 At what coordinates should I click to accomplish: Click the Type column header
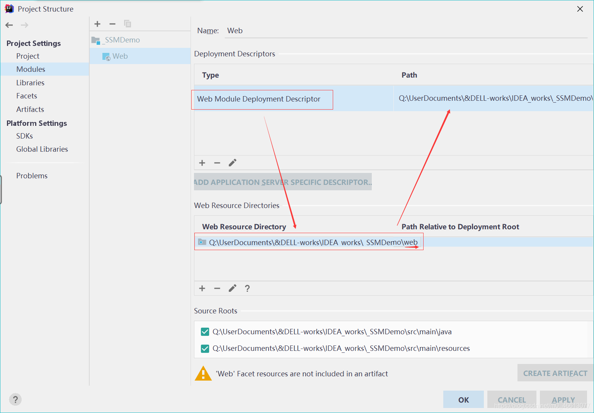click(x=210, y=75)
